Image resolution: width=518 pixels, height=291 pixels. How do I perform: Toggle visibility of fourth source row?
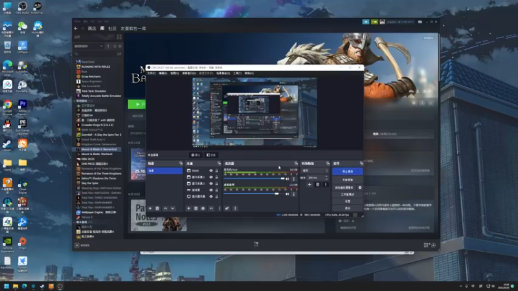[211, 190]
